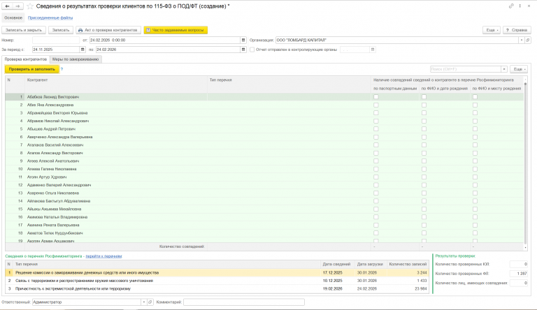537x310 pixels.
Task: Toggle Отчет отправлен в контролирующие органы checkbox
Action: coord(252,50)
